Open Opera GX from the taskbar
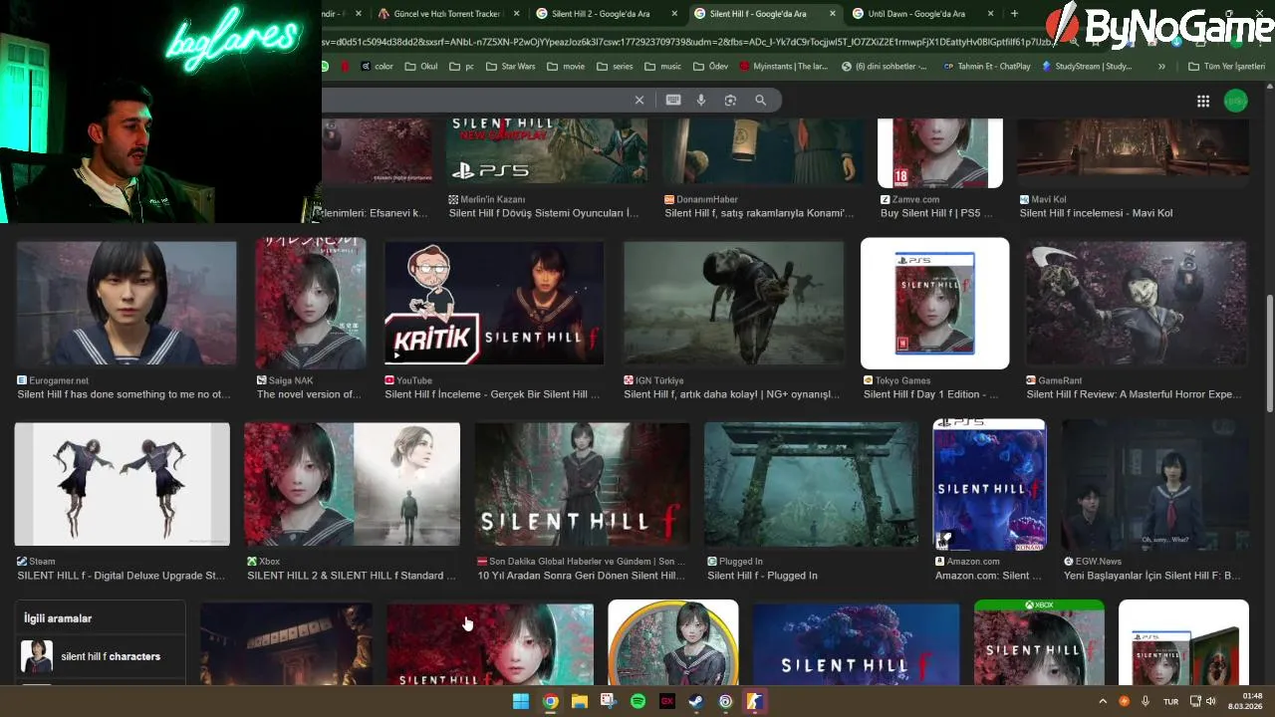Image resolution: width=1275 pixels, height=717 pixels. pyautogui.click(x=667, y=701)
